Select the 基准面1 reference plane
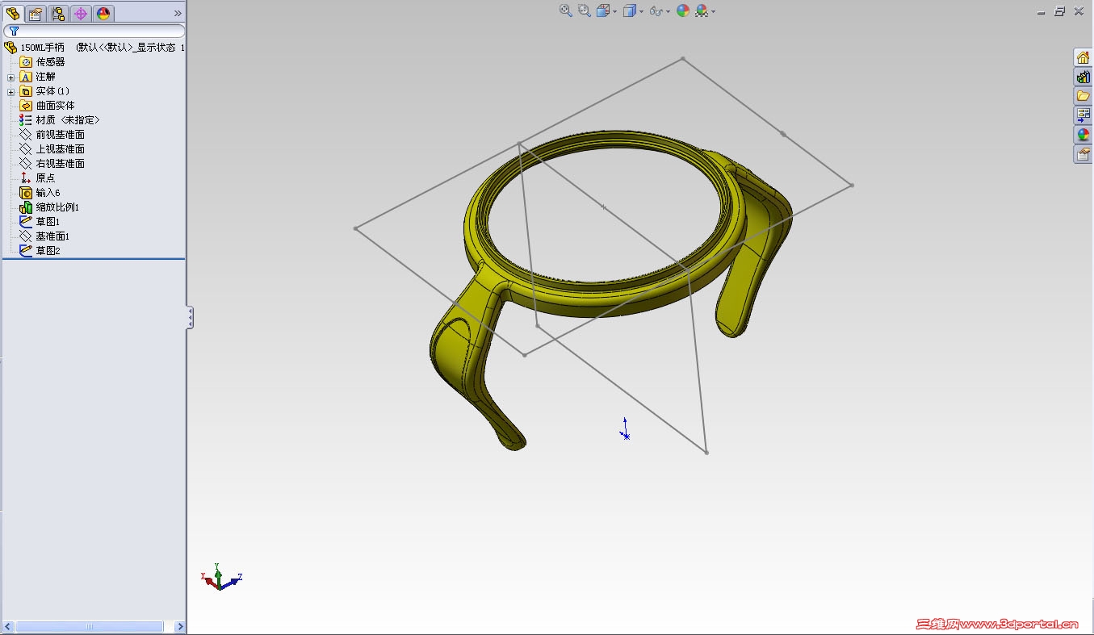 coord(52,236)
